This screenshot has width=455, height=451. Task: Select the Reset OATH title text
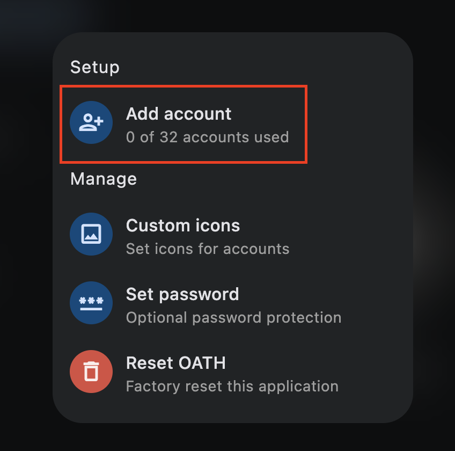(x=176, y=363)
